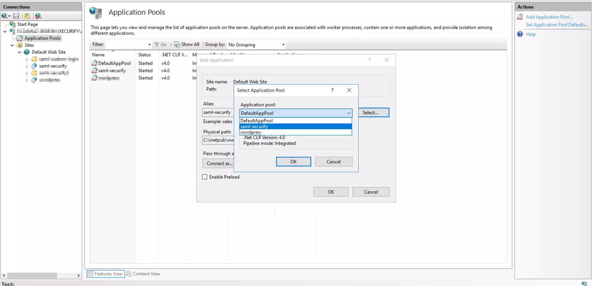592x286 pixels.
Task: Click the Go filter button
Action: (162, 44)
